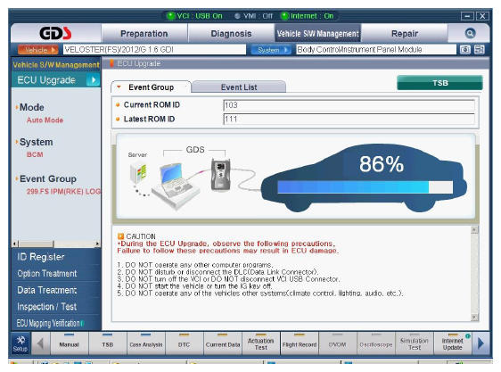Open Flight Record from bottom toolbar
Viewport: 501px width, 372px height.
pos(300,343)
